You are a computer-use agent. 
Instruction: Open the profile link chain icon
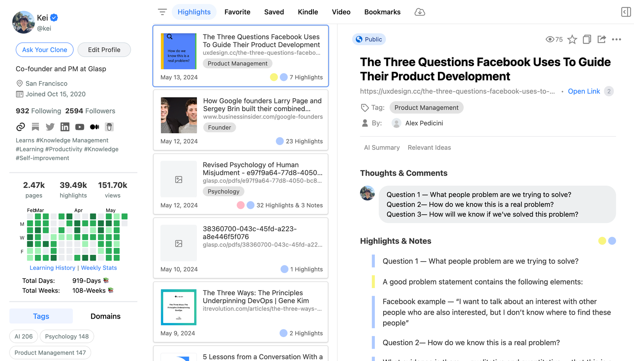click(21, 127)
